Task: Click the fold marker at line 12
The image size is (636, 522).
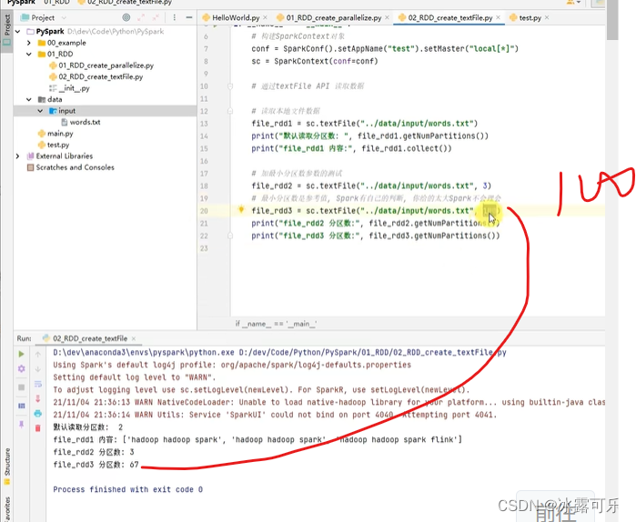Action: tap(230, 111)
